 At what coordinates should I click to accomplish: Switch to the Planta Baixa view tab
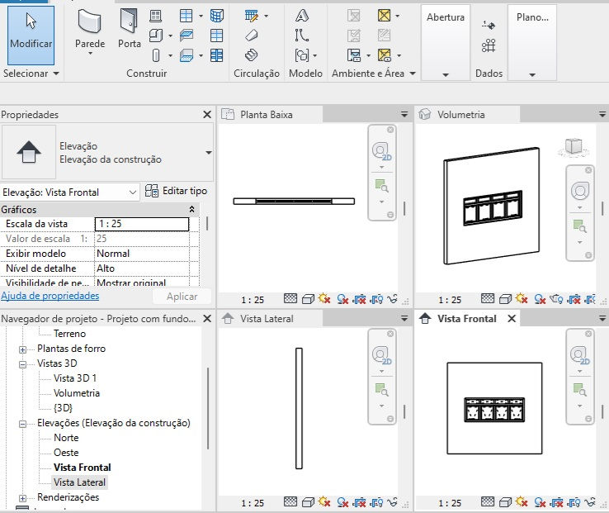[x=271, y=114]
